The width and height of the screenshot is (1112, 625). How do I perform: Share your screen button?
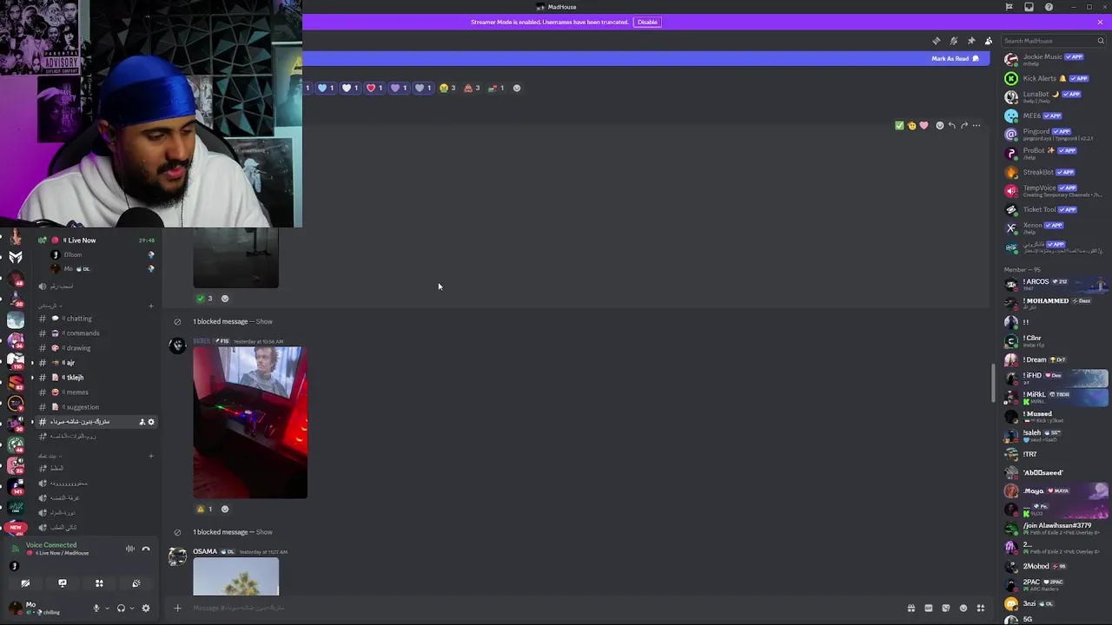click(x=63, y=583)
